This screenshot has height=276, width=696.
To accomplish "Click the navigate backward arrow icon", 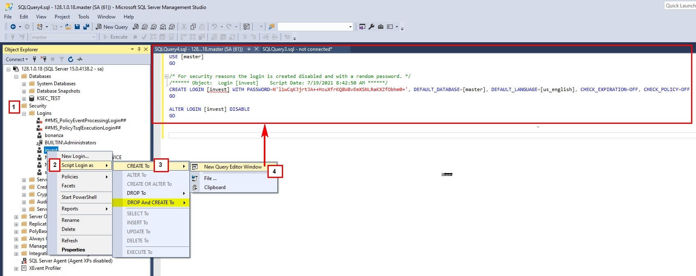I will [13, 27].
